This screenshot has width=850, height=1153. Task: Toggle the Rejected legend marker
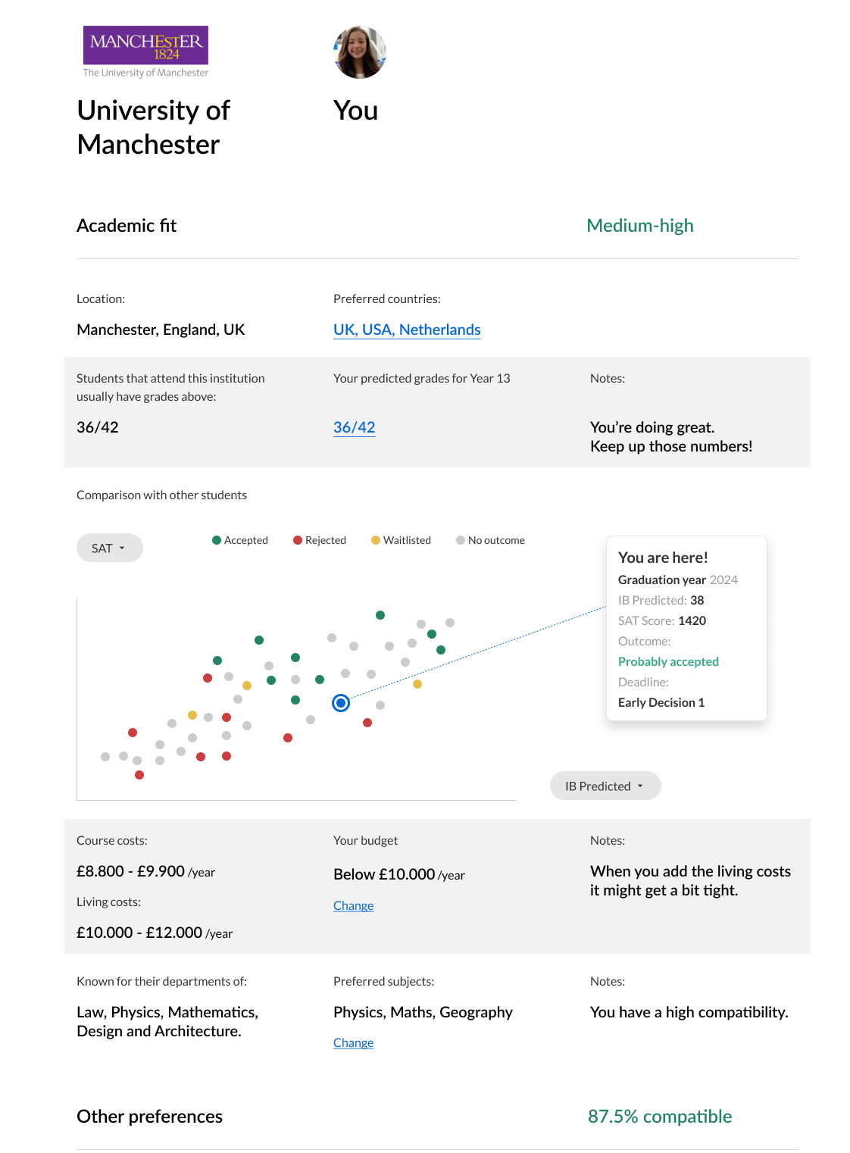coord(298,540)
